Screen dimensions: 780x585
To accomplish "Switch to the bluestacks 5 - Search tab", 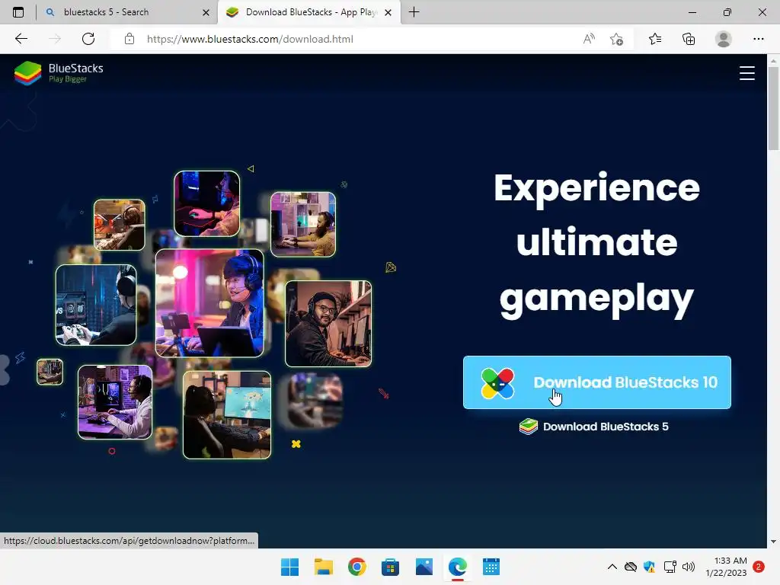I will coord(126,12).
